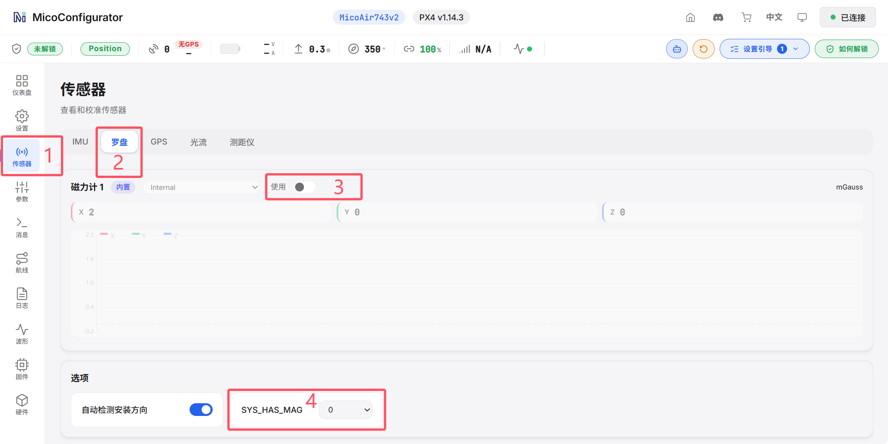Click the 如何解锁 button
This screenshot has height=444, width=888.
tap(847, 49)
